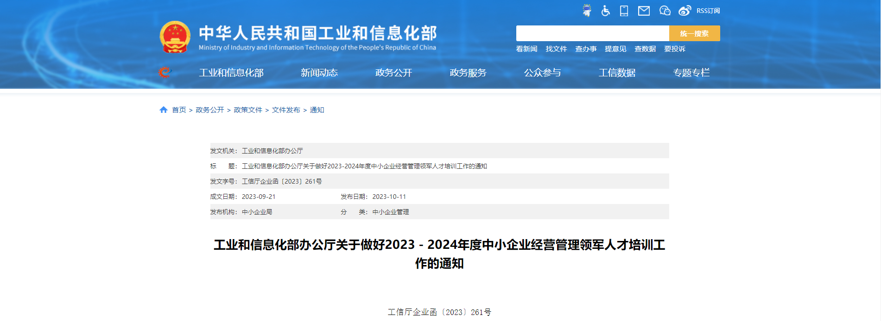
Task: Click inside the site search box
Action: pos(592,33)
